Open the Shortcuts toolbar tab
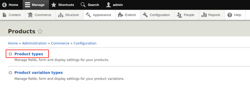The width and height of the screenshot is (250, 101). tap(63, 5)
